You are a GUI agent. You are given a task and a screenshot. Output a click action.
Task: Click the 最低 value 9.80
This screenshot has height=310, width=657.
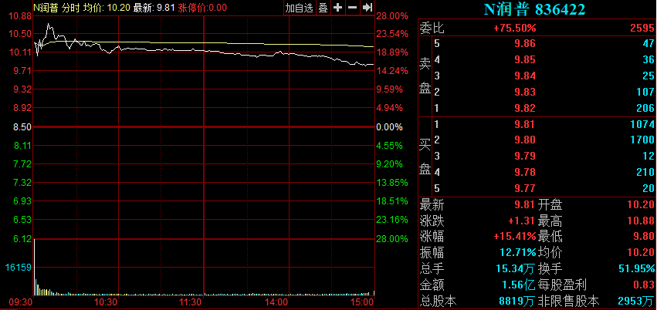(645, 237)
